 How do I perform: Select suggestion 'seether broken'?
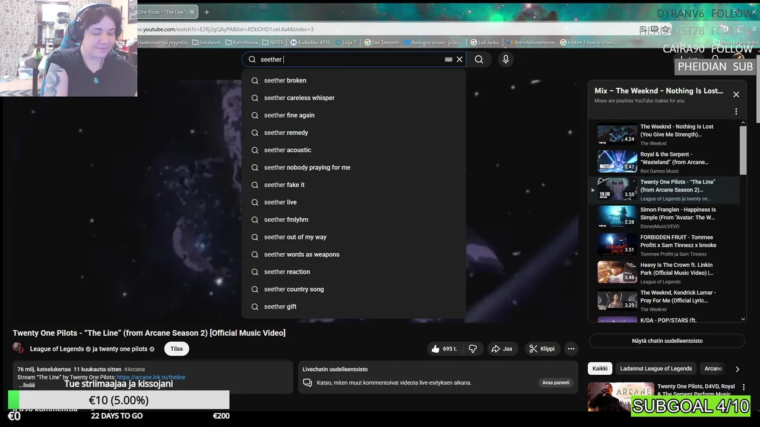pyautogui.click(x=354, y=81)
